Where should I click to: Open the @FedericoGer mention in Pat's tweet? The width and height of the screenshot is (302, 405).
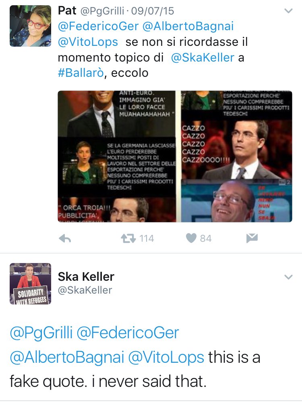click(98, 27)
